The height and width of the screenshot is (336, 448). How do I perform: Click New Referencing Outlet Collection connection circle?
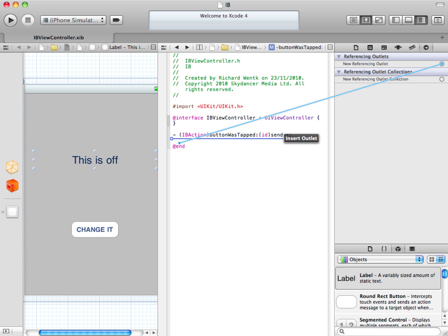point(442,79)
